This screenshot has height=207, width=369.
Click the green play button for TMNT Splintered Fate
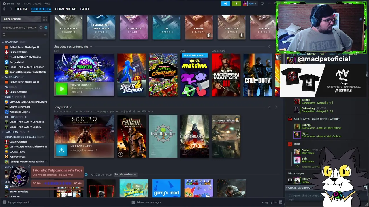62,89
